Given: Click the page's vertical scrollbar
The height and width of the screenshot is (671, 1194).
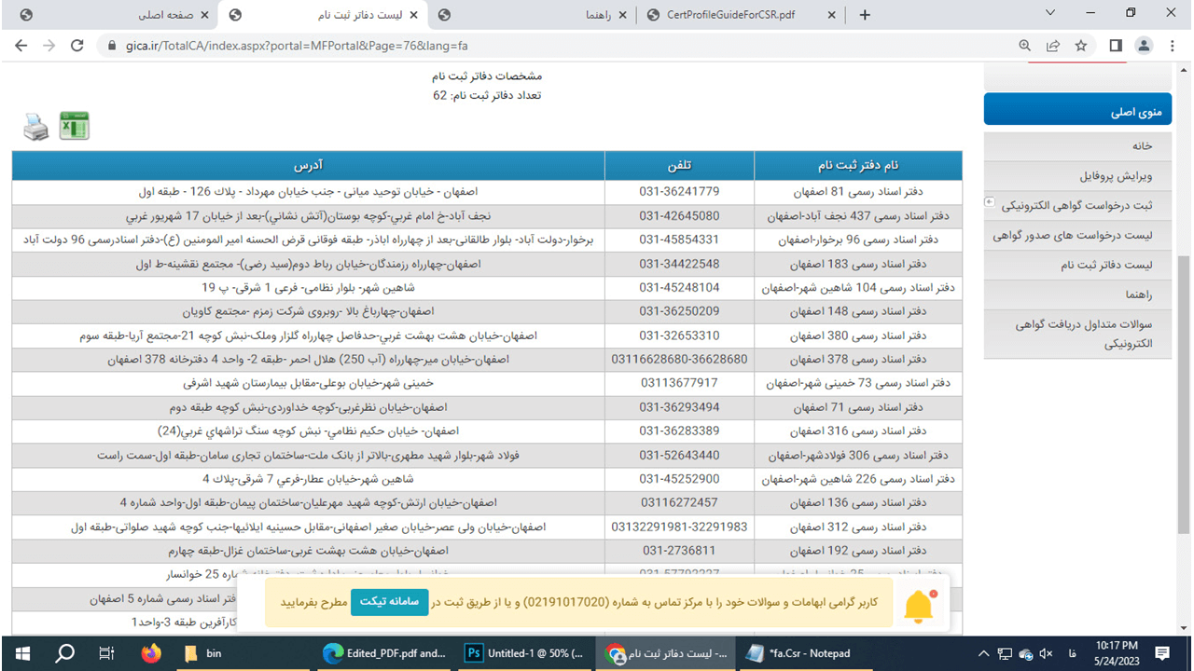Looking at the screenshot, I should click(x=1185, y=373).
